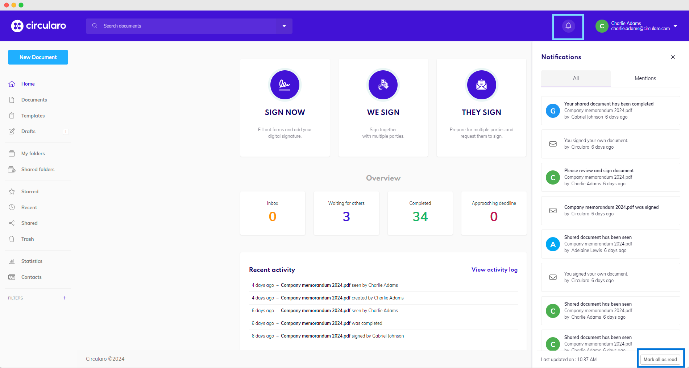Select the All notifications tab
Viewport: 689px width, 368px height.
pos(576,78)
